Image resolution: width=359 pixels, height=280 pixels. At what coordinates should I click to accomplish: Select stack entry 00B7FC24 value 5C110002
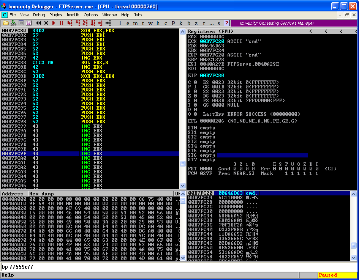coord(269,198)
